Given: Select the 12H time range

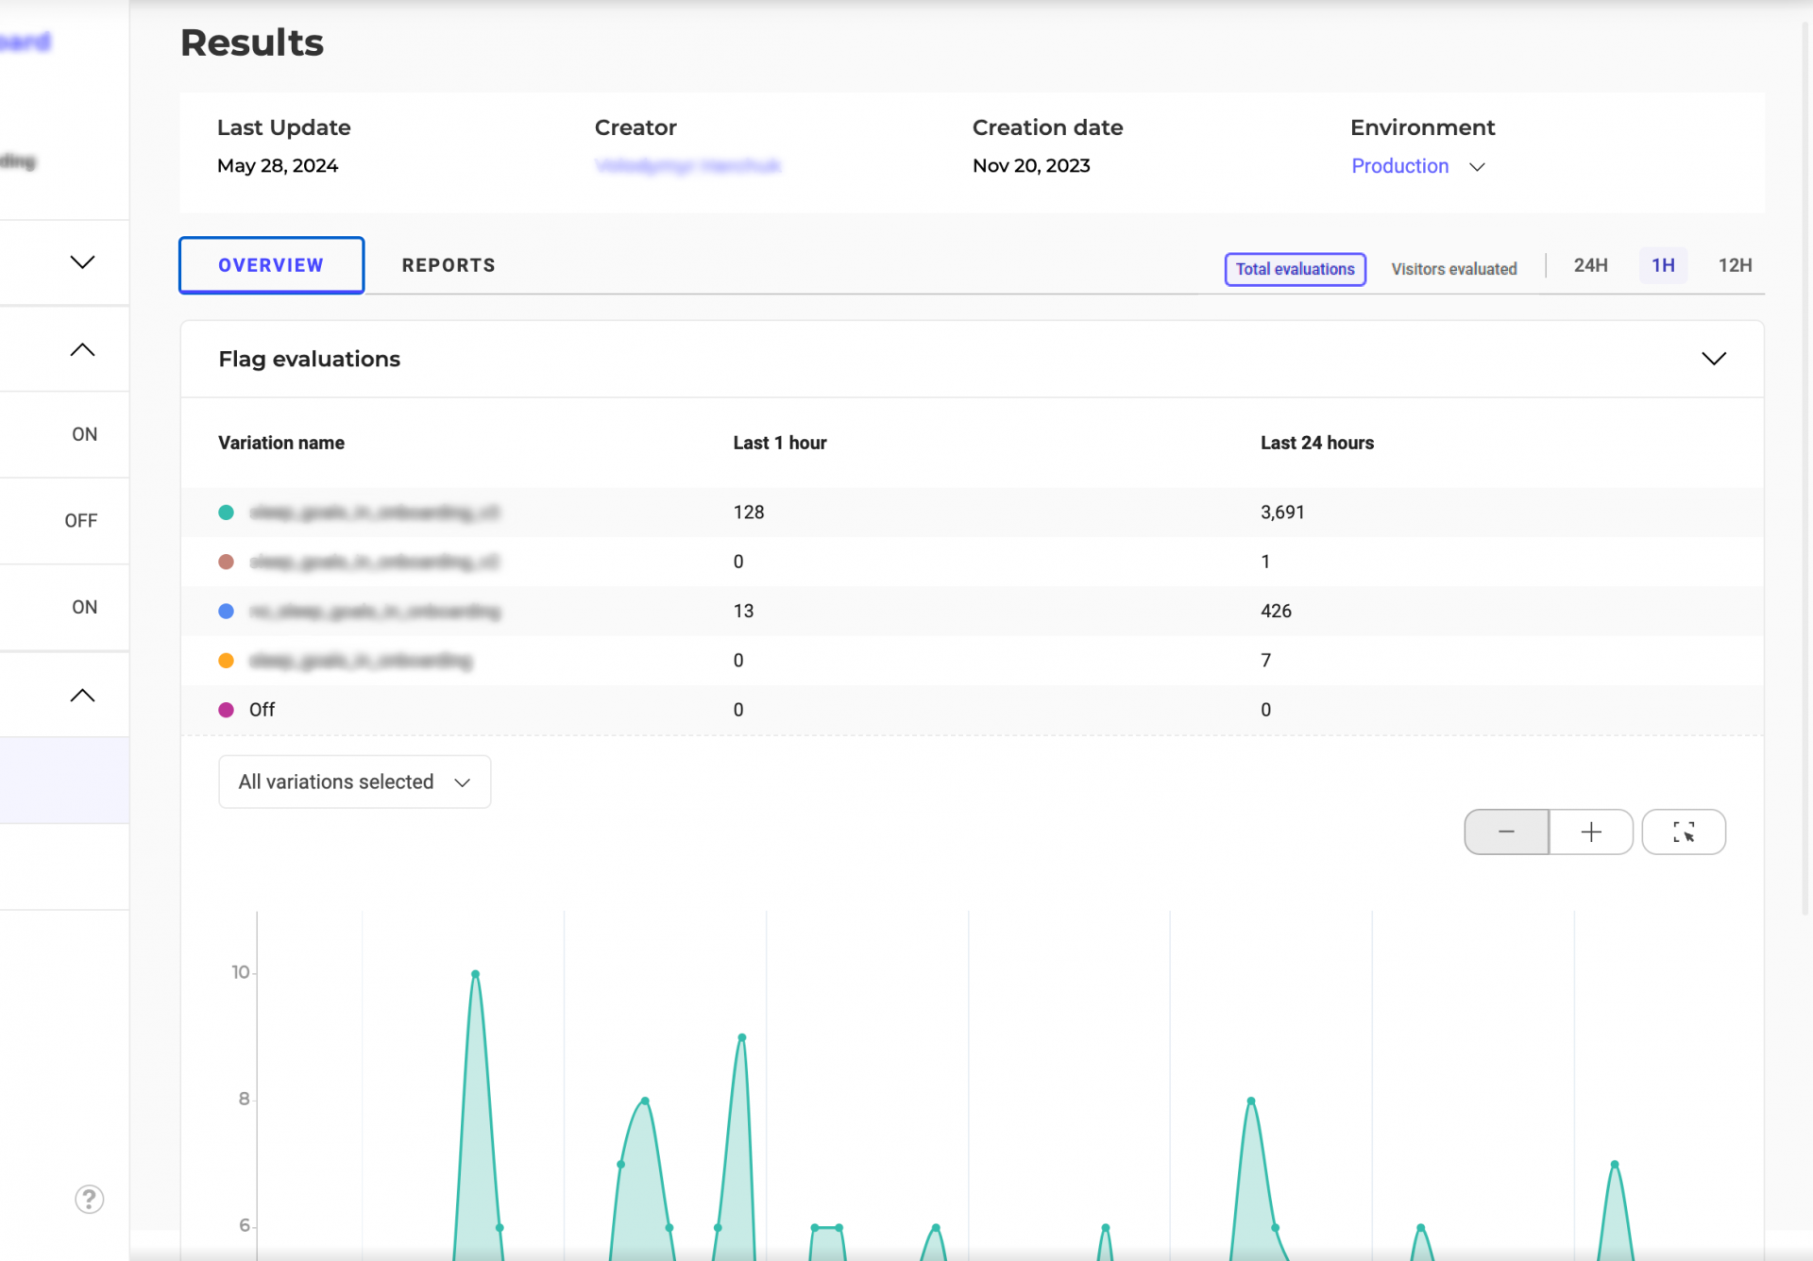Looking at the screenshot, I should [x=1735, y=265].
